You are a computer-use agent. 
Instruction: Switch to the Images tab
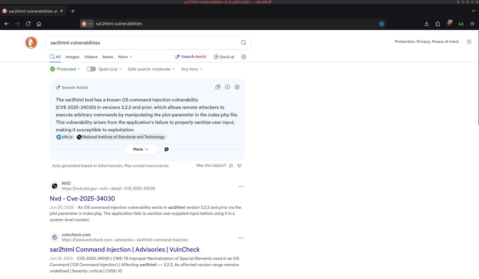coord(72,57)
